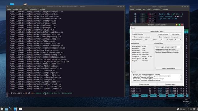Open Вид menu in the htop terminal
The height and width of the screenshot is (111, 198).
144,10
